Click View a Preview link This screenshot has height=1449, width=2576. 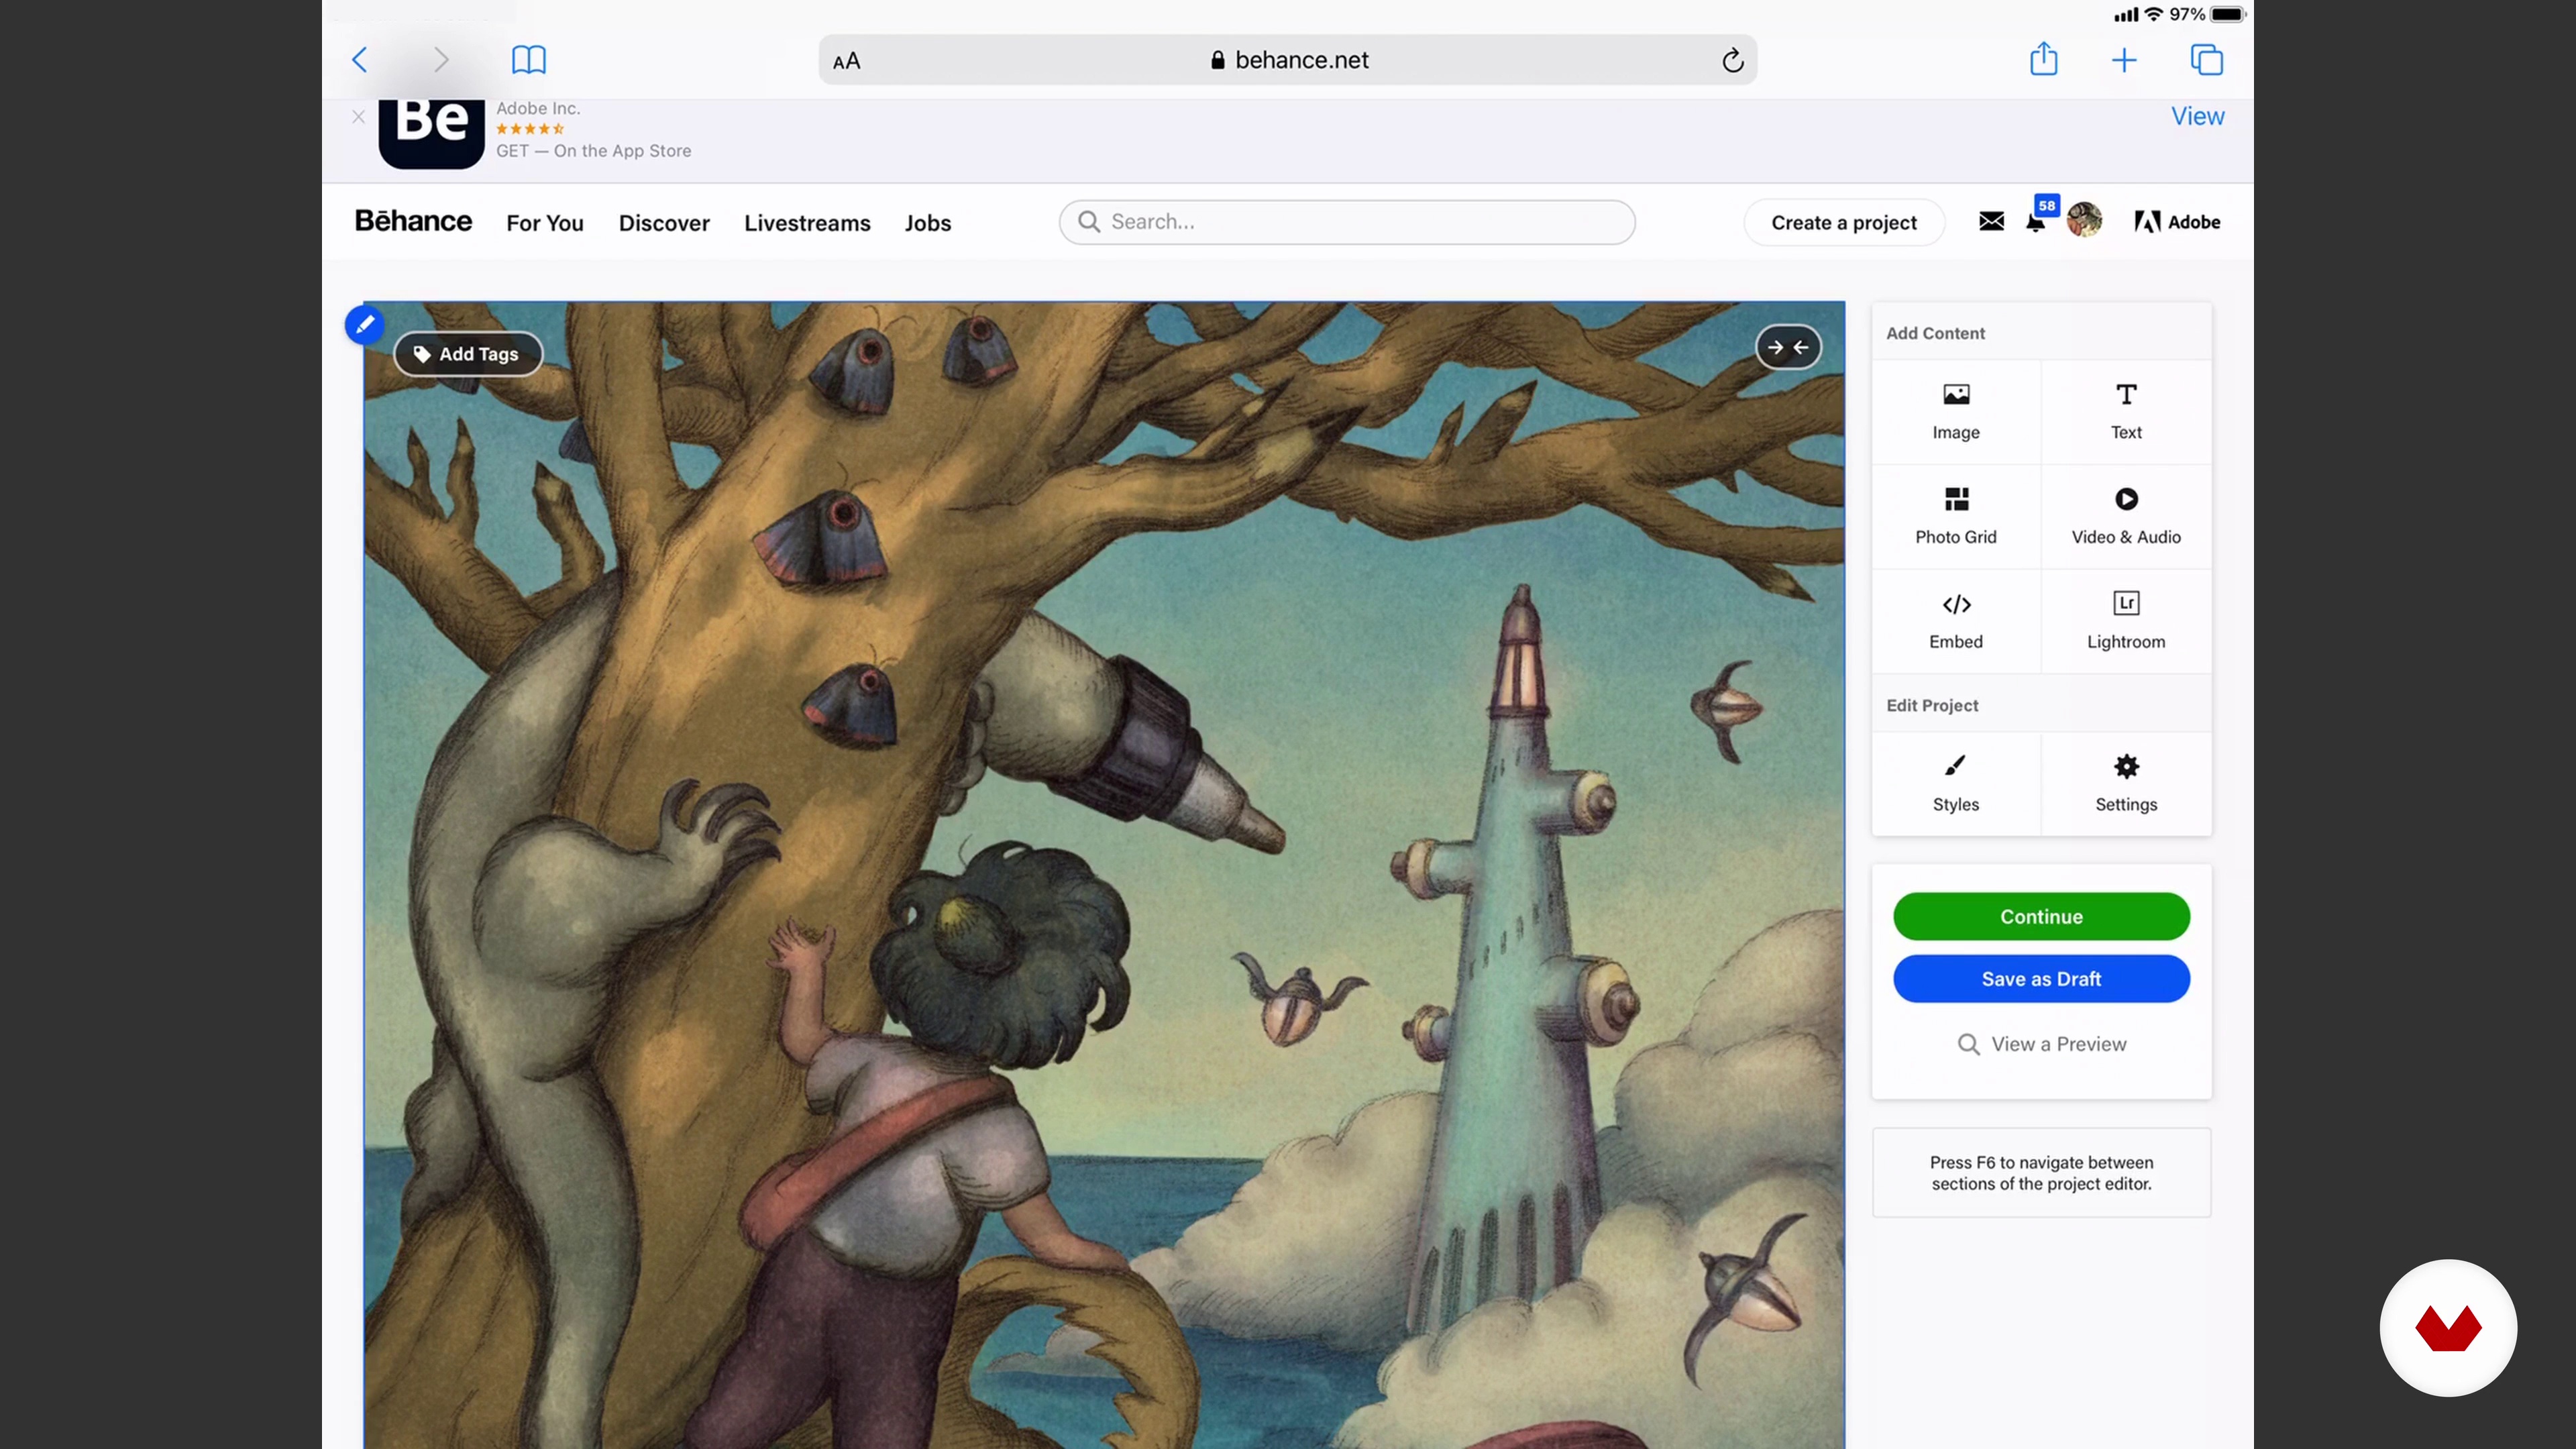pos(2041,1044)
